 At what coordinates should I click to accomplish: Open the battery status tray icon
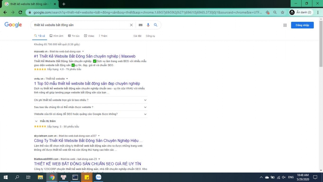[273, 177]
